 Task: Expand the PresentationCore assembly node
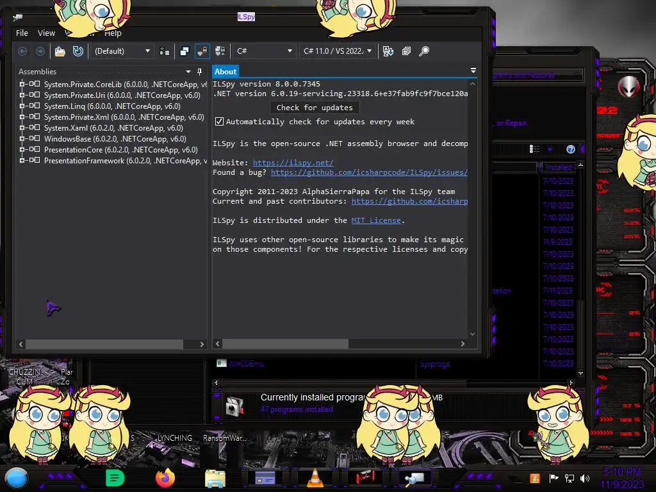pyautogui.click(x=22, y=149)
